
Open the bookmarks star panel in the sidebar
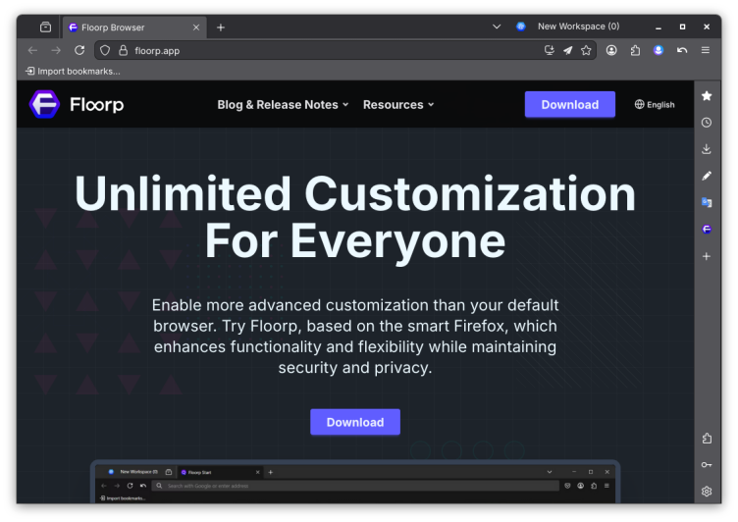(x=707, y=96)
